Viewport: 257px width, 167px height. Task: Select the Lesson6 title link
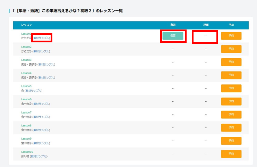(26, 99)
